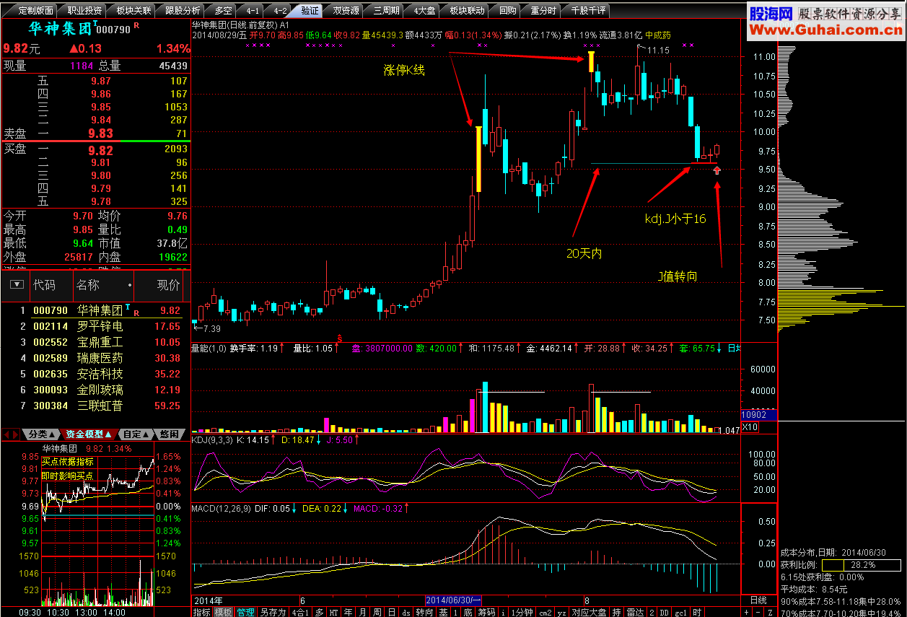This screenshot has width=907, height=617.
Task: Select the 4合1 chart layout button
Action: (300, 612)
